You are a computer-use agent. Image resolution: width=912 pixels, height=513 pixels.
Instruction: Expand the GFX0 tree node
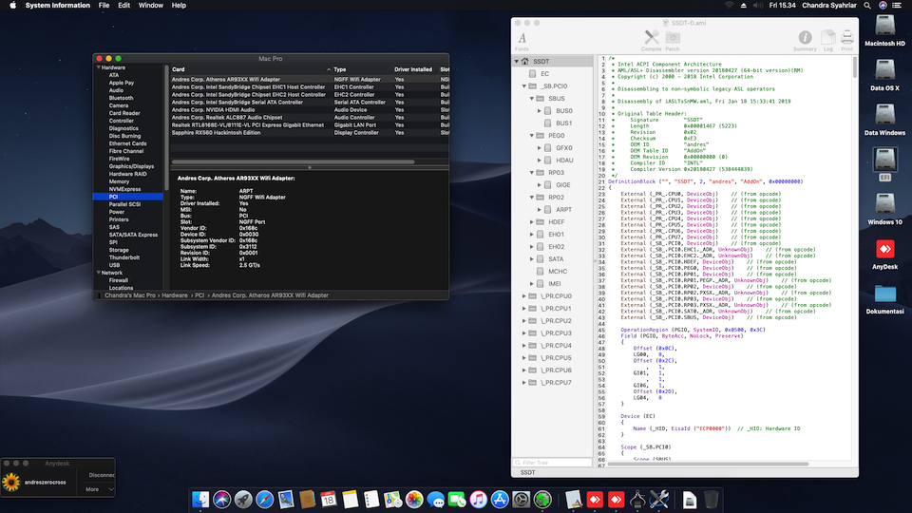point(540,148)
